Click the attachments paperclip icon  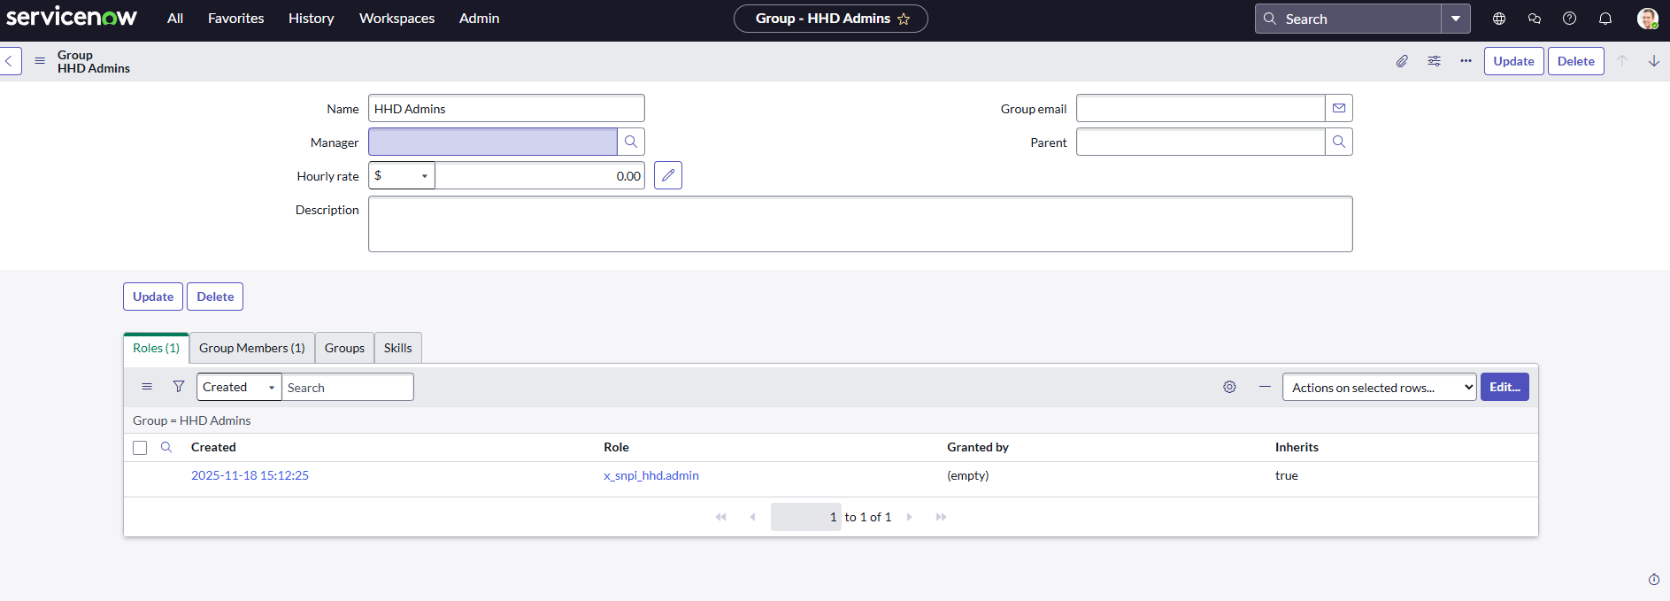click(x=1402, y=61)
